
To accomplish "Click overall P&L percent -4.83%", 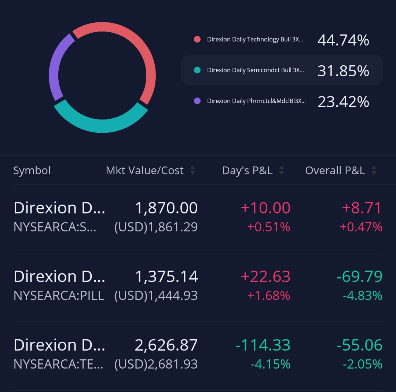I will [x=363, y=296].
